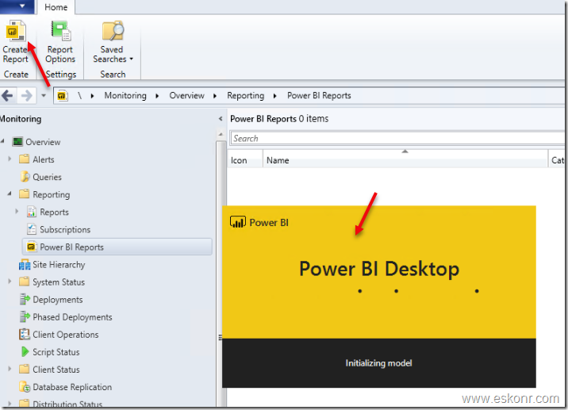Open the navigation history dropdown arrow
The height and width of the screenshot is (410, 568).
[x=44, y=96]
